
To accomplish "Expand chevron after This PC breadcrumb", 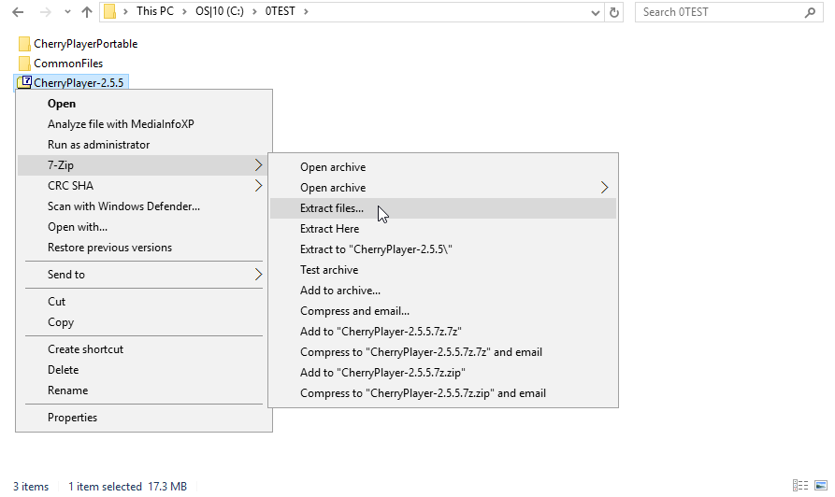I will point(184,11).
